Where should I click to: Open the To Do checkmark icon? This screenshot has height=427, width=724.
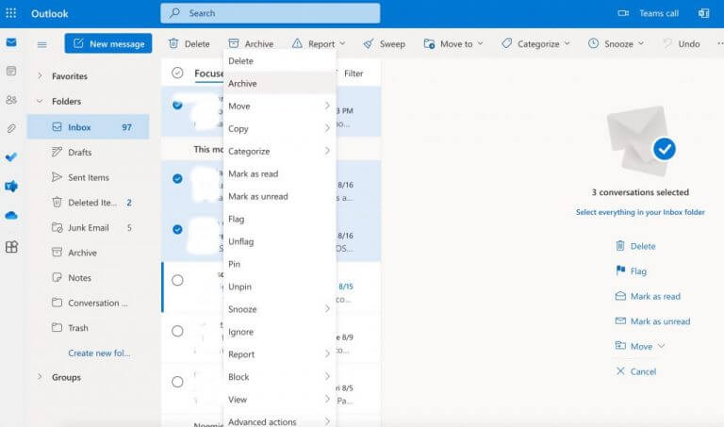(11, 157)
